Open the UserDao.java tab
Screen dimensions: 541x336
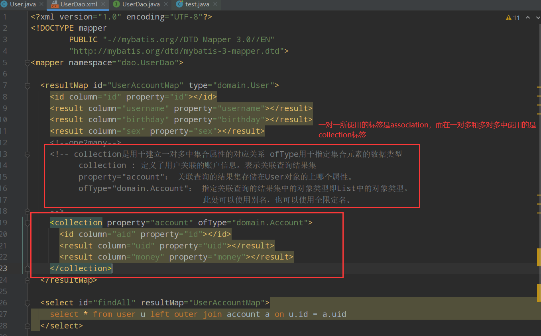tap(141, 4)
